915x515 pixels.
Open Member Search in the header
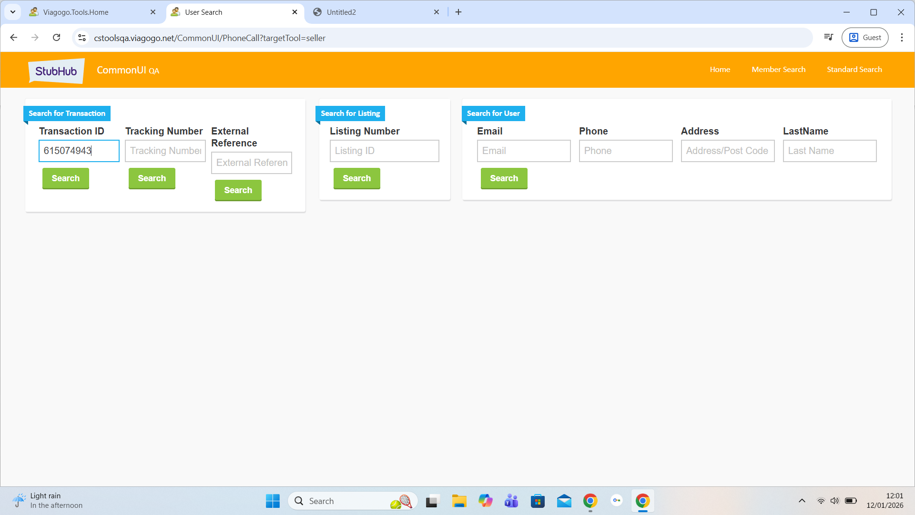coord(778,70)
